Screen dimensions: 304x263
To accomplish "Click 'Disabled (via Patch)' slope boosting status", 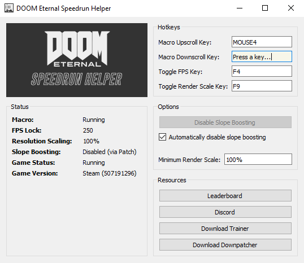I will pyautogui.click(x=110, y=152).
